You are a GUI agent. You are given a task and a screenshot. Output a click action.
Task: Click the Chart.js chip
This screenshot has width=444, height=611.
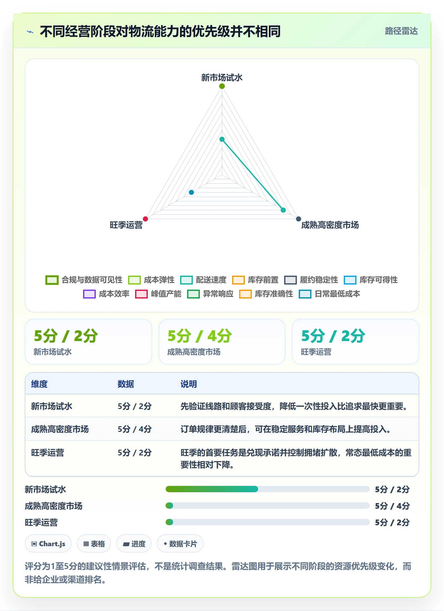coord(48,544)
